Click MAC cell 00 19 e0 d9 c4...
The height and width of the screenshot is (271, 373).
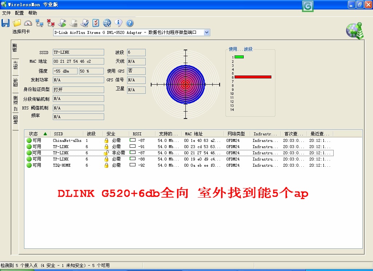pyautogui.click(x=202, y=159)
